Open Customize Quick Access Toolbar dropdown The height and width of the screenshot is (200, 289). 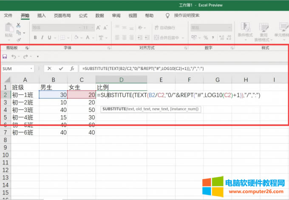tap(37, 56)
